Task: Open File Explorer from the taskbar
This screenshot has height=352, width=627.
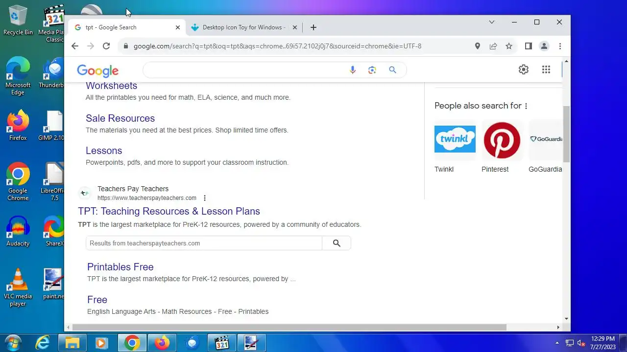Action: click(x=72, y=343)
